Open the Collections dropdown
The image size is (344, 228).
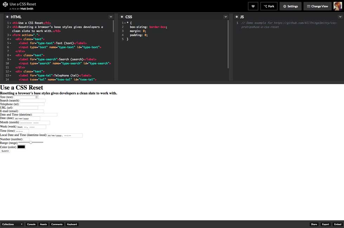[x=12, y=224]
